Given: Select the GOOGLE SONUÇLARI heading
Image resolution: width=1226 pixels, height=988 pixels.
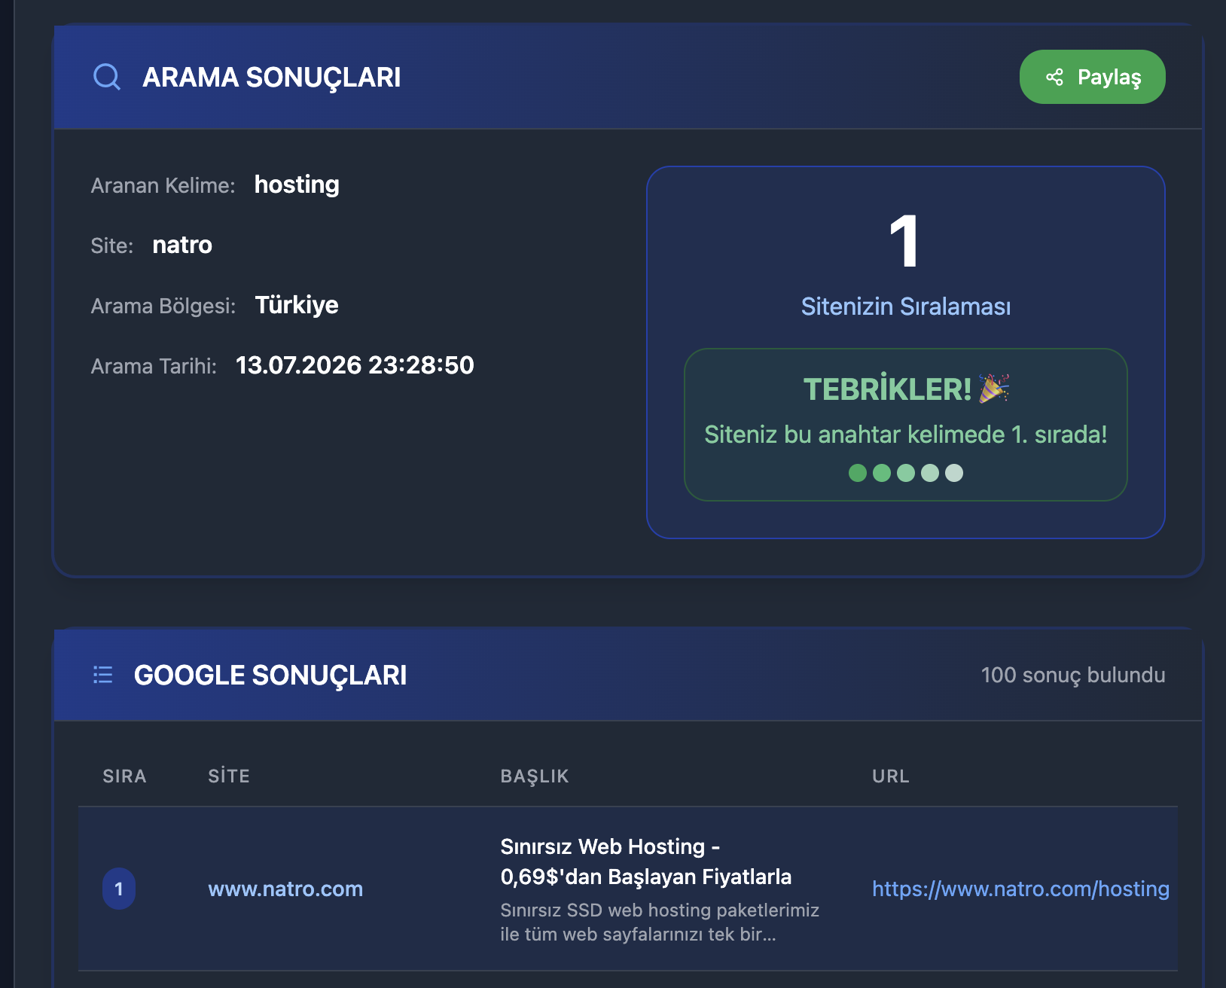Looking at the screenshot, I should pos(270,675).
